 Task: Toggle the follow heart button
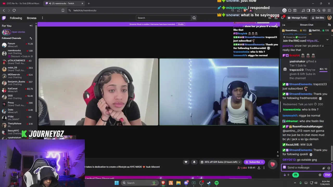point(186,162)
